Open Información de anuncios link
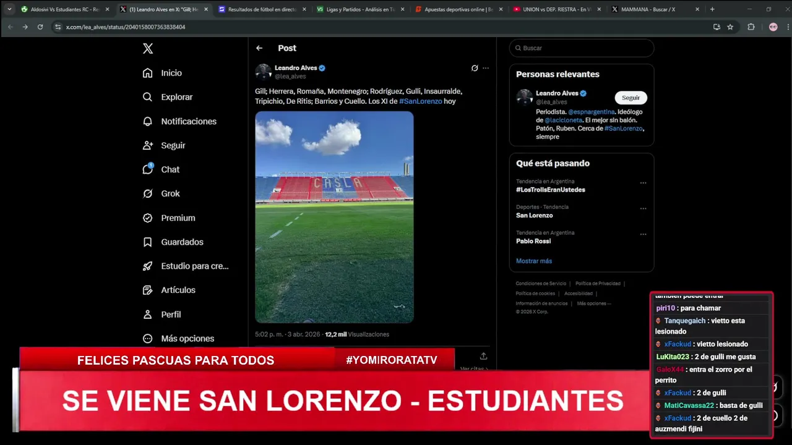The width and height of the screenshot is (792, 445). point(542,303)
